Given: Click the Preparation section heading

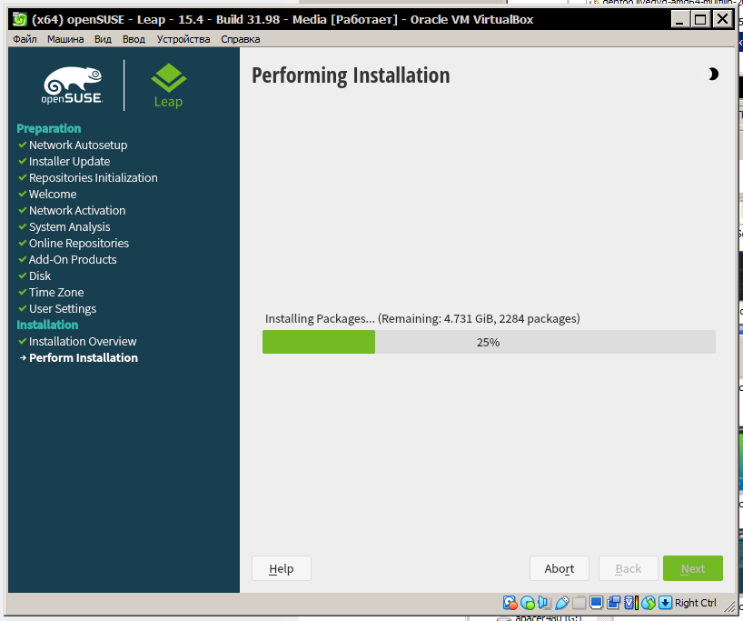Looking at the screenshot, I should click(x=49, y=128).
